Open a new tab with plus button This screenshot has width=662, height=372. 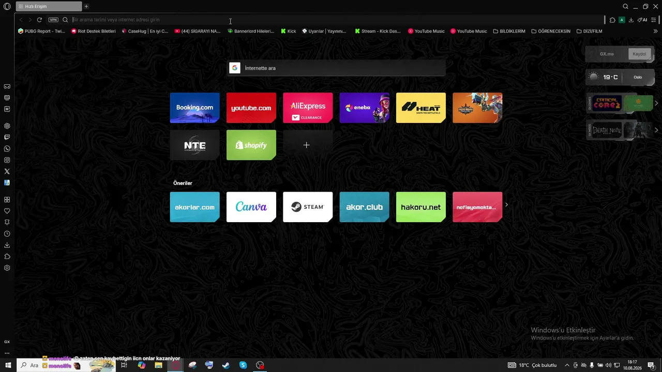tap(86, 7)
